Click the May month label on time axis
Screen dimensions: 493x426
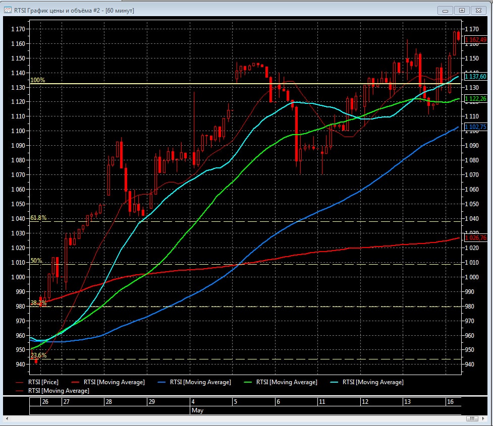197,410
